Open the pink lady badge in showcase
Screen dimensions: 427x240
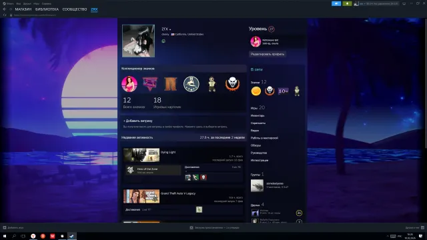coord(129,84)
